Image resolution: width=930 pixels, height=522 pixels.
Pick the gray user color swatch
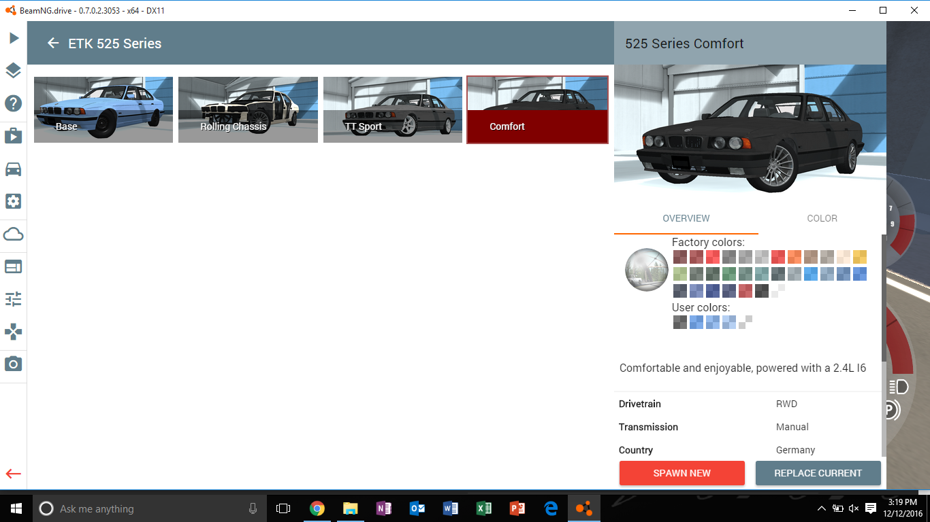680,322
